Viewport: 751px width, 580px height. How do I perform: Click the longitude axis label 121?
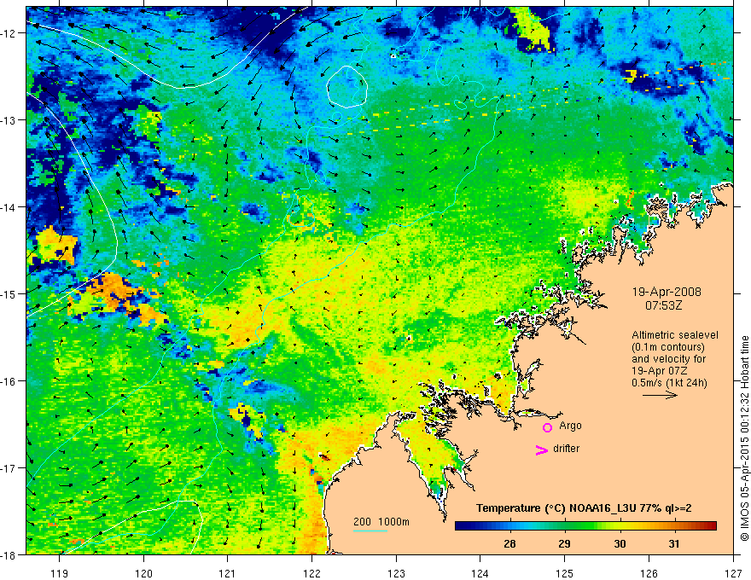click(x=228, y=573)
